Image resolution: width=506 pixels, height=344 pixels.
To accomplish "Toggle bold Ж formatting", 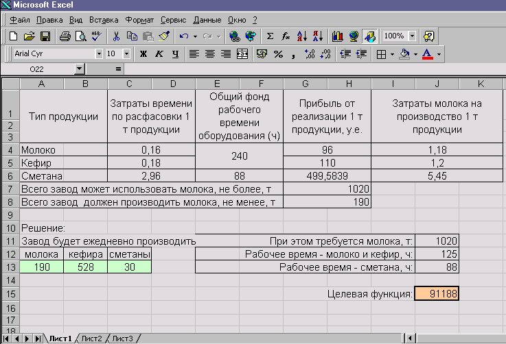I will [x=143, y=53].
